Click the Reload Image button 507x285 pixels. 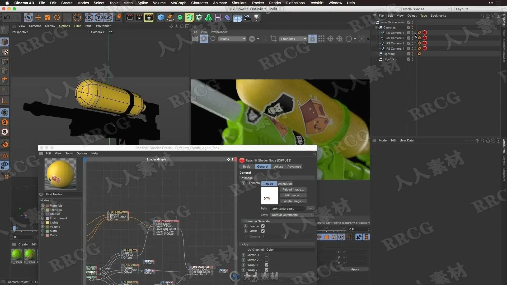[x=293, y=189]
